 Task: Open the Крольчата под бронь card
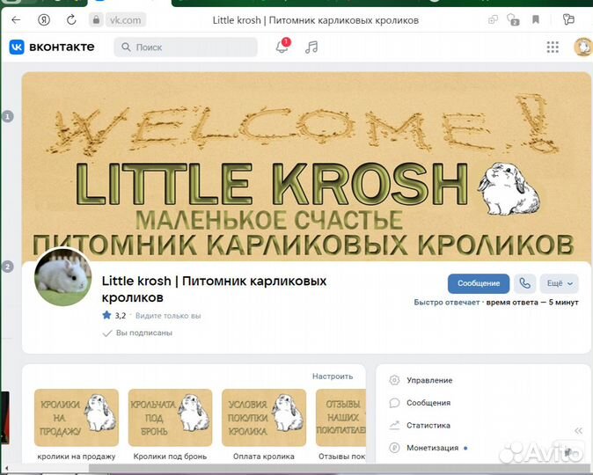pyautogui.click(x=170, y=418)
